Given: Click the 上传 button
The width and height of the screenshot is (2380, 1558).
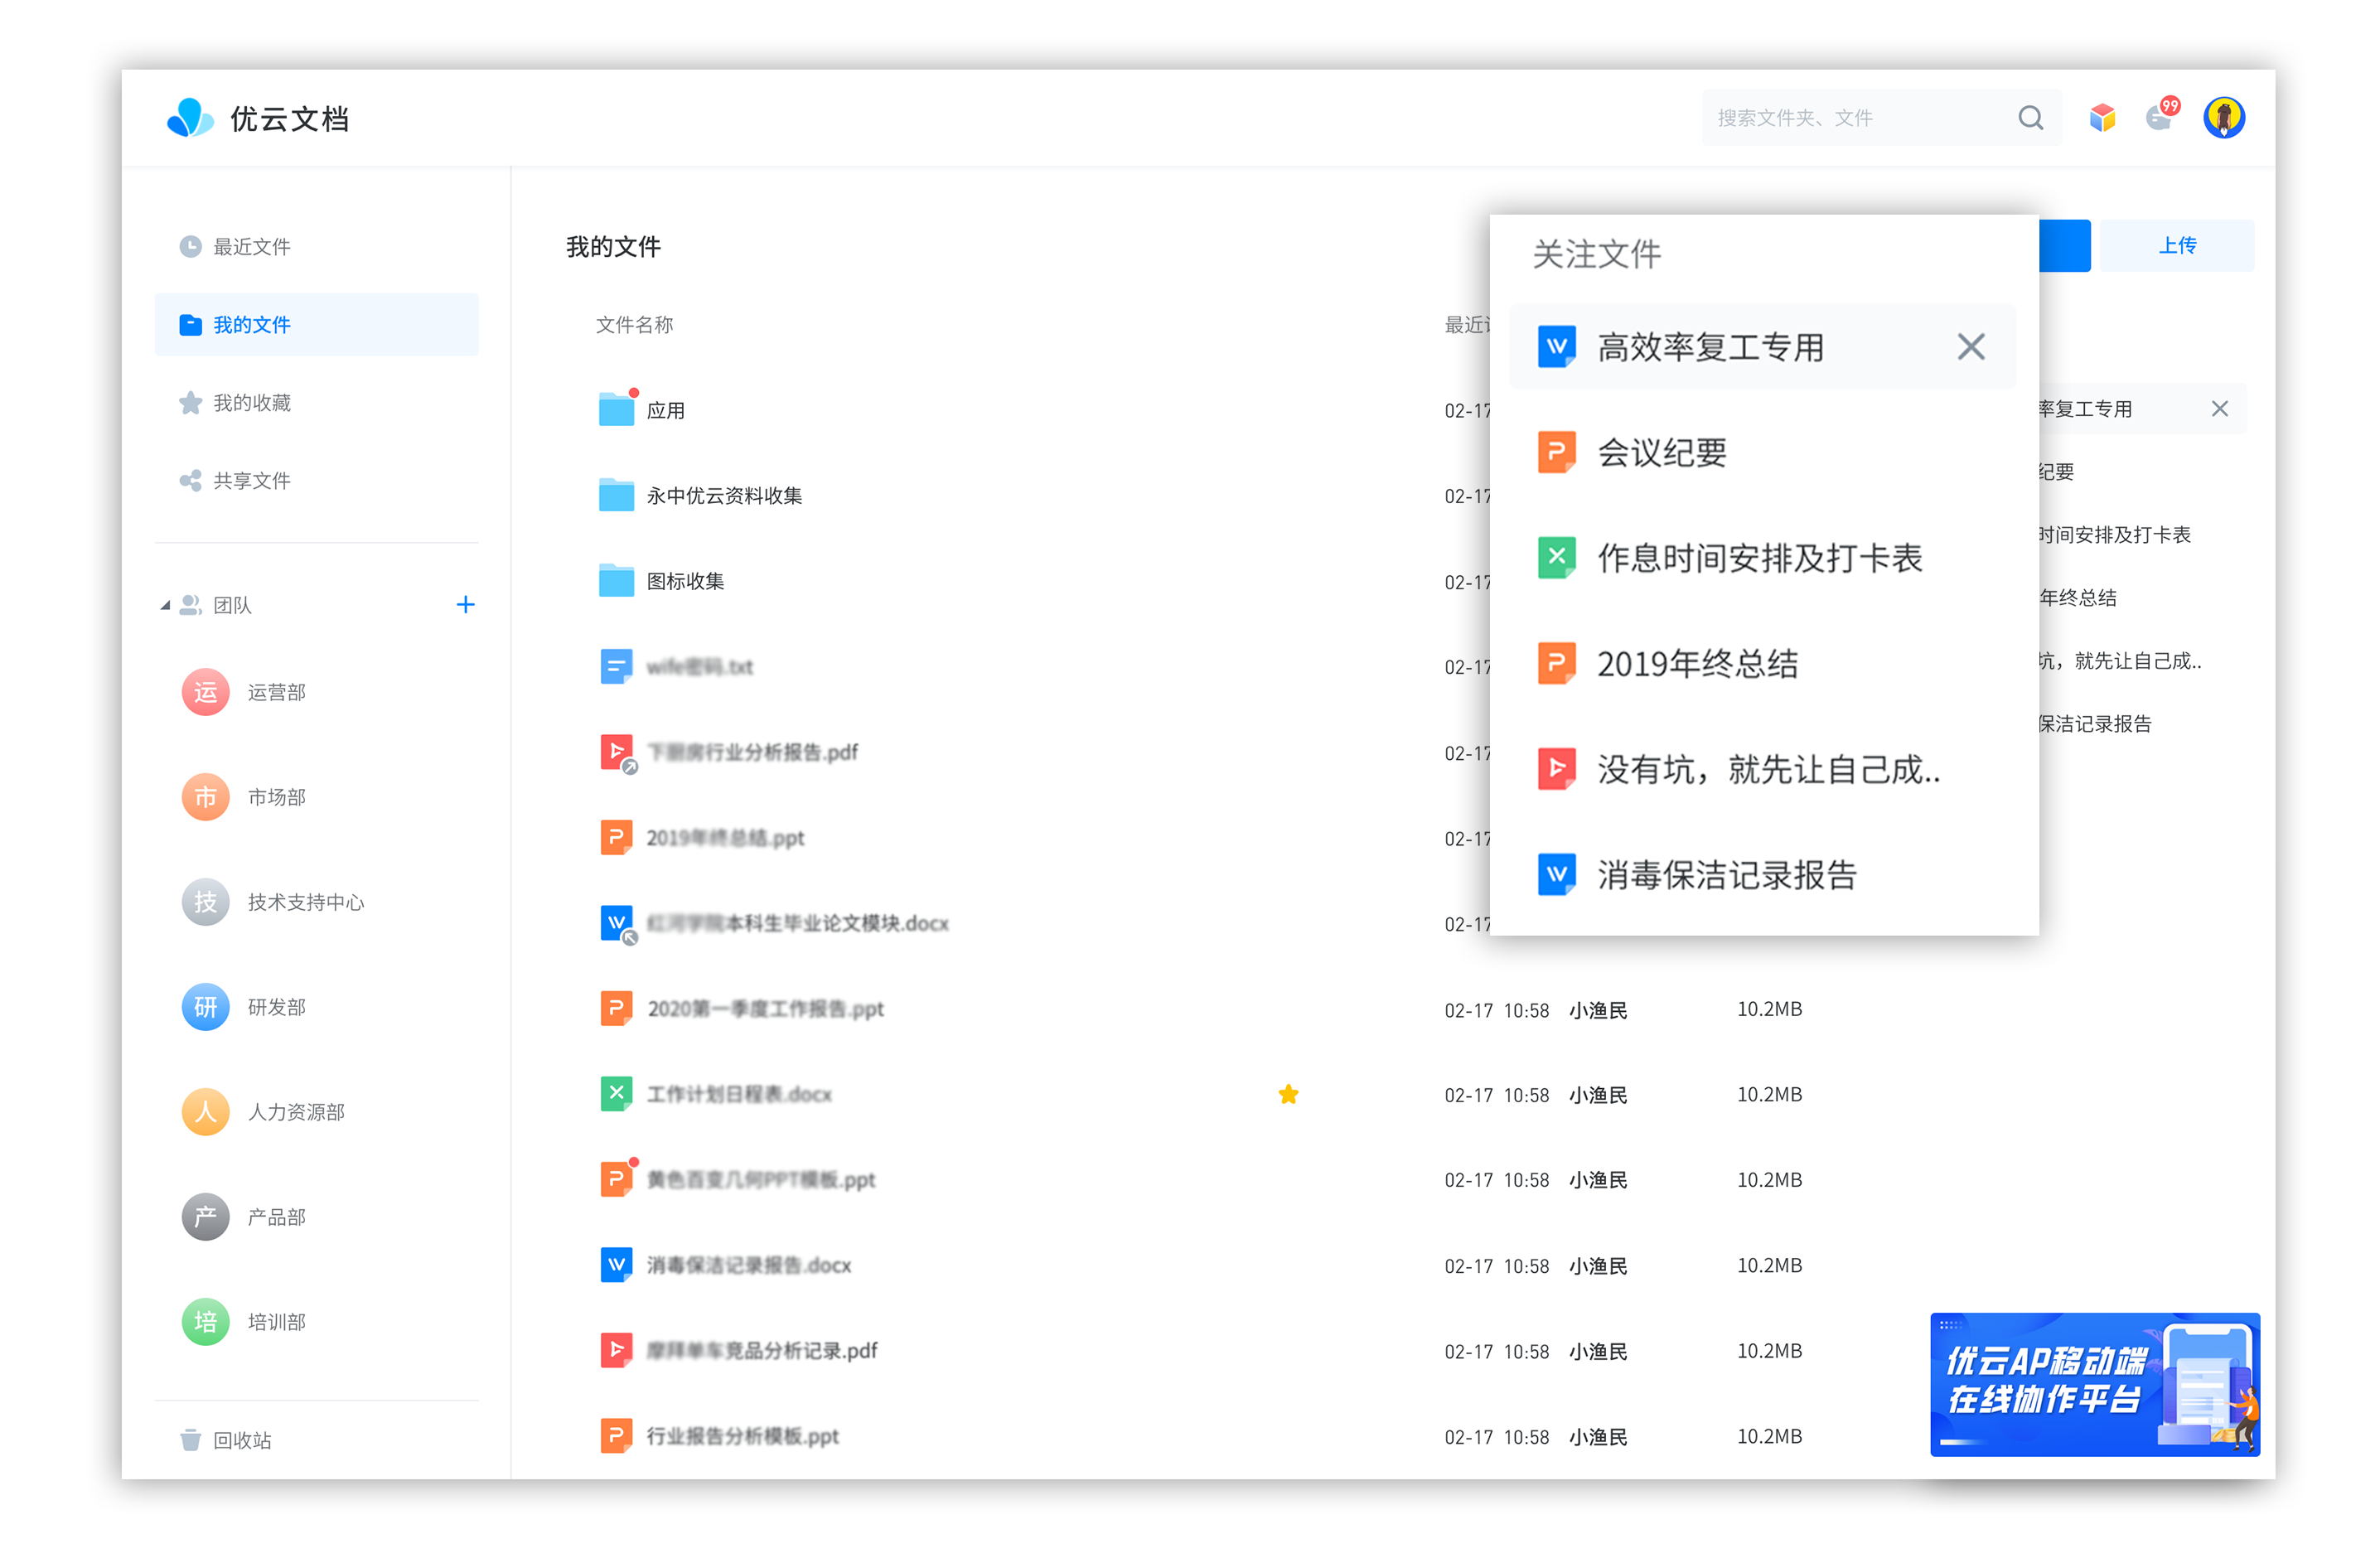Looking at the screenshot, I should coord(2177,246).
